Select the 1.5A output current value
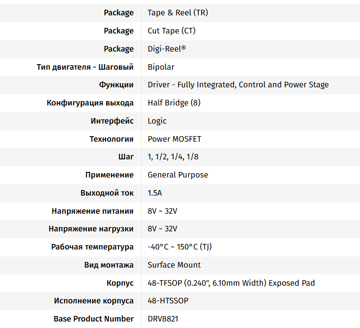Image resolution: width=360 pixels, height=328 pixels. (x=155, y=193)
